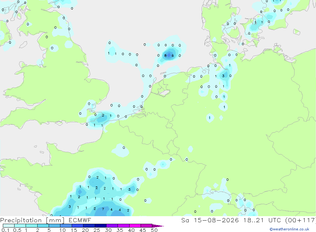
Task: Click the '[mm]' unit label
Action: (x=55, y=220)
